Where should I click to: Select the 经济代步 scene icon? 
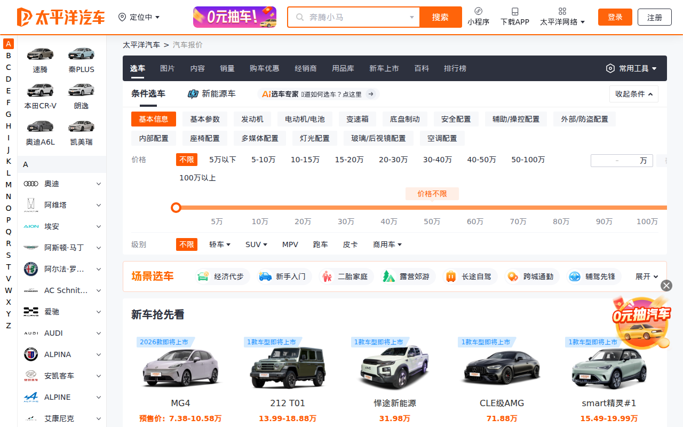pyautogui.click(x=203, y=276)
